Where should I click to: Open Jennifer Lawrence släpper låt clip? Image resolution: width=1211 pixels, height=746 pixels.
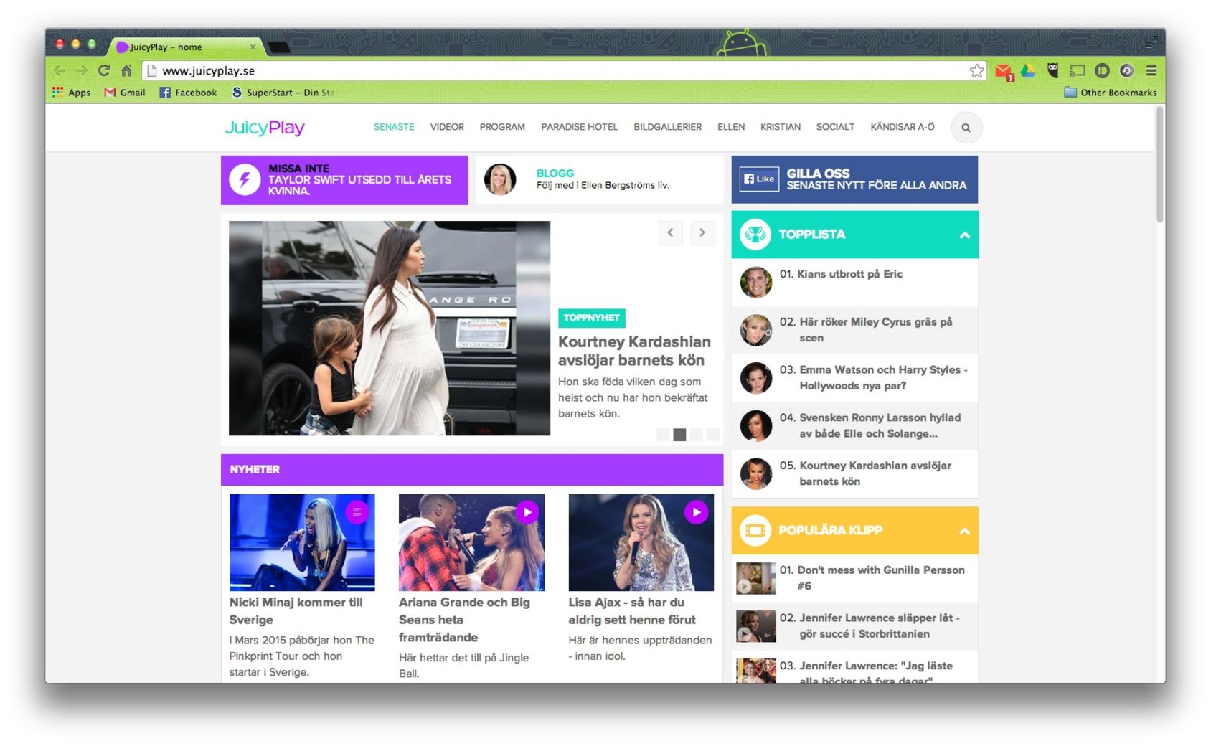click(x=854, y=626)
